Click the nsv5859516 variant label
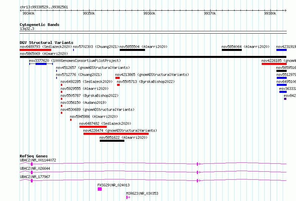Screen dimensions: 296x201 click(x=286, y=68)
